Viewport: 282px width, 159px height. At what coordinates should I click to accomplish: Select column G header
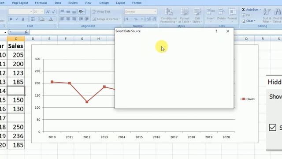click(x=82, y=39)
